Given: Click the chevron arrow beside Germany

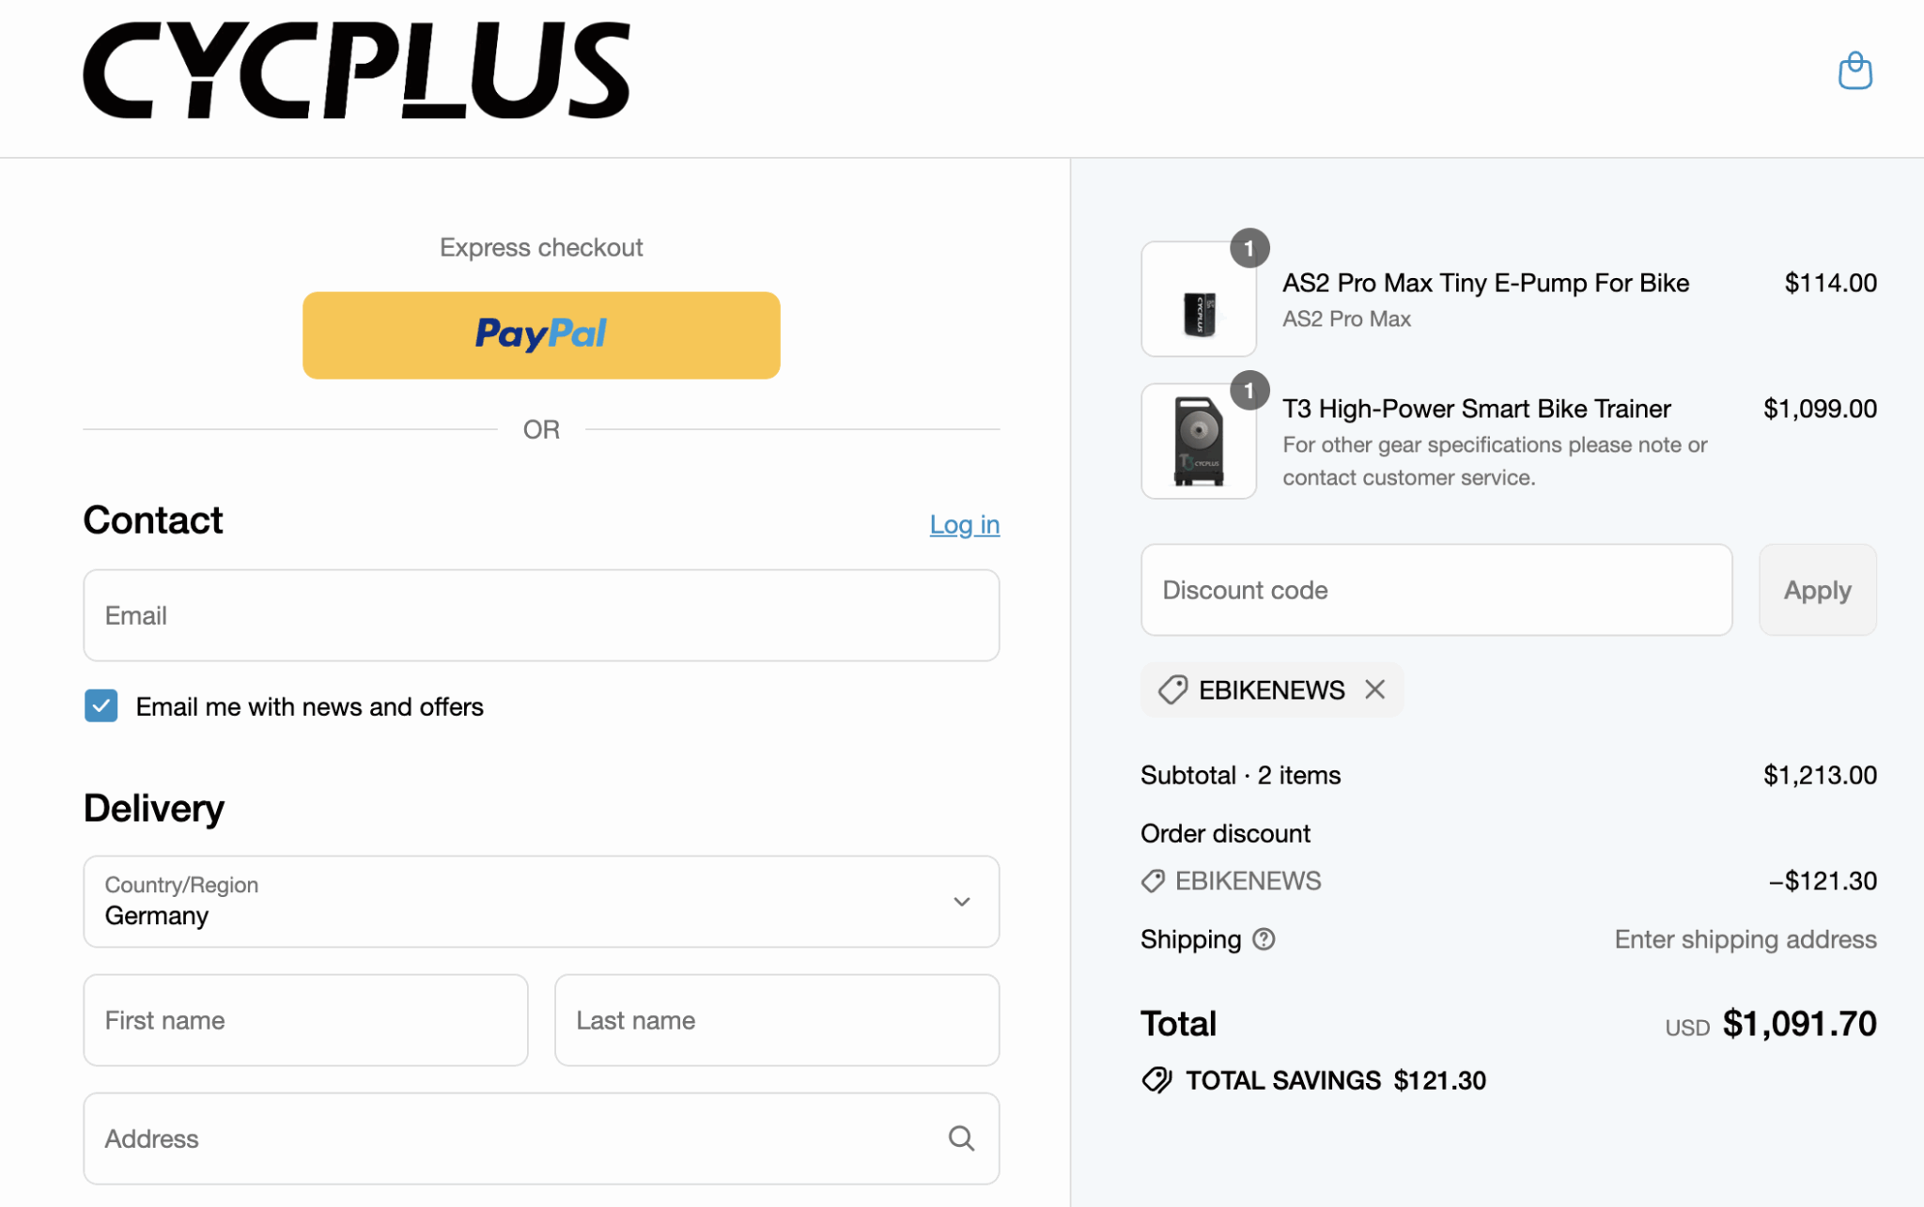Looking at the screenshot, I should pos(962,902).
